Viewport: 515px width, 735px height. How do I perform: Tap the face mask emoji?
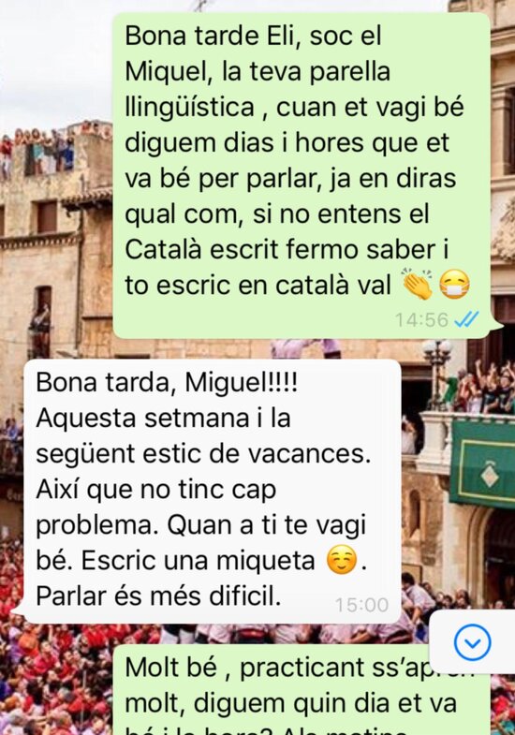click(x=454, y=285)
